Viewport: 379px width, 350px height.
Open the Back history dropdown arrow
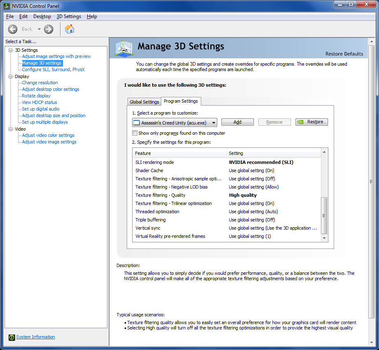(39, 29)
